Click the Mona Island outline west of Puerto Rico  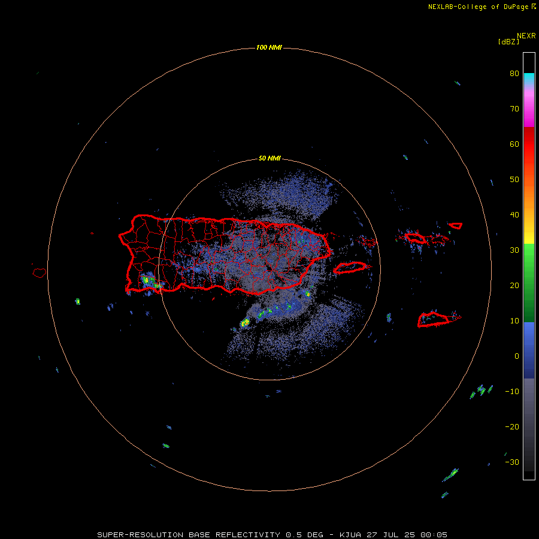pos(40,273)
